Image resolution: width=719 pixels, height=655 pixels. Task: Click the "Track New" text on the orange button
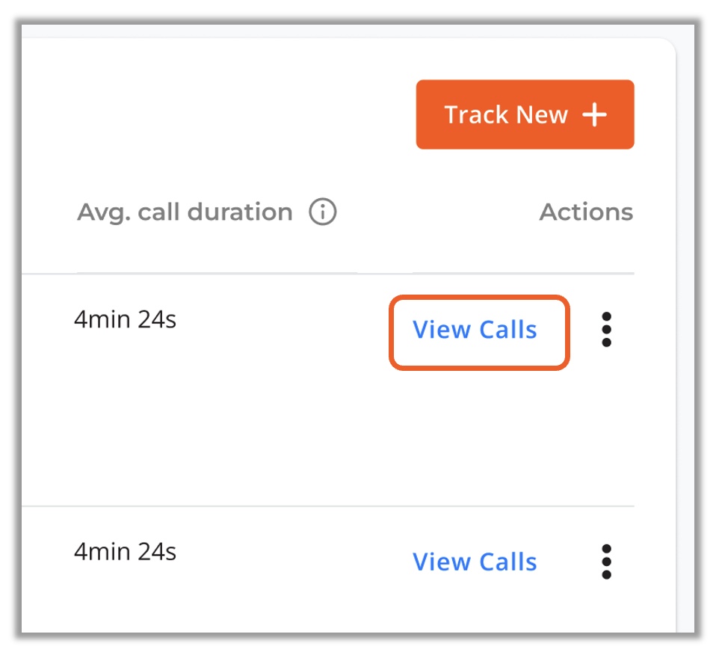coord(506,115)
